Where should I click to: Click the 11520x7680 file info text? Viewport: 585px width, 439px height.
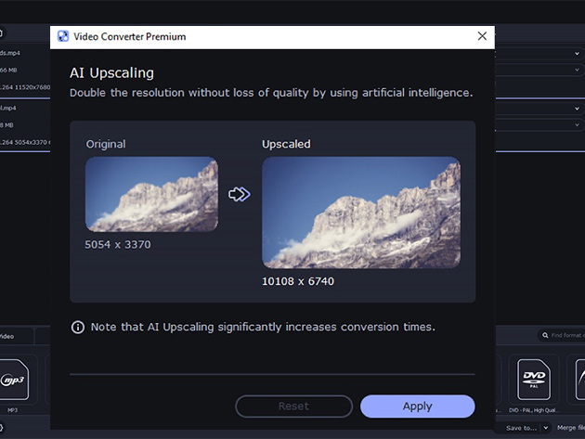coord(25,87)
